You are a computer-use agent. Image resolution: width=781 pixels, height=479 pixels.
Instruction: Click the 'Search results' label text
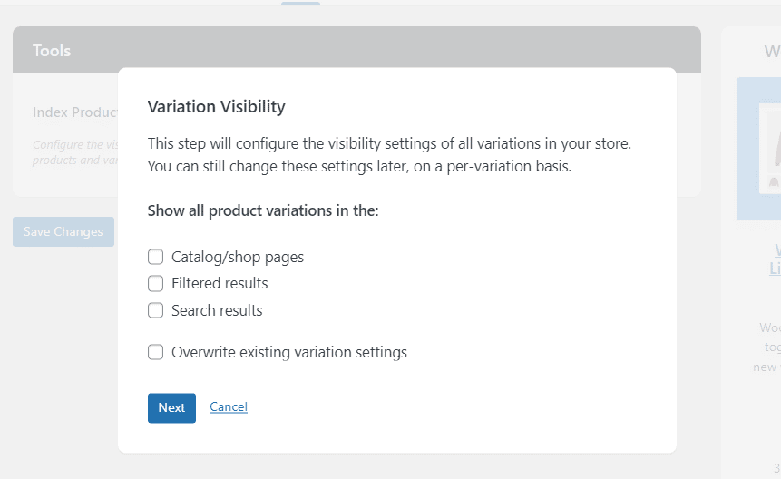tap(217, 310)
